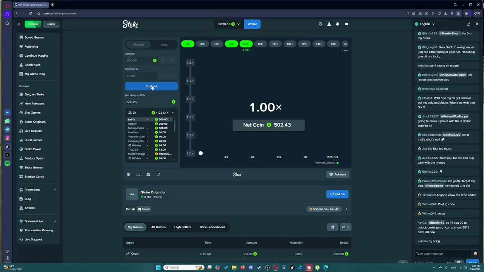
Task: Click the chat message input
Action: click(x=443, y=253)
